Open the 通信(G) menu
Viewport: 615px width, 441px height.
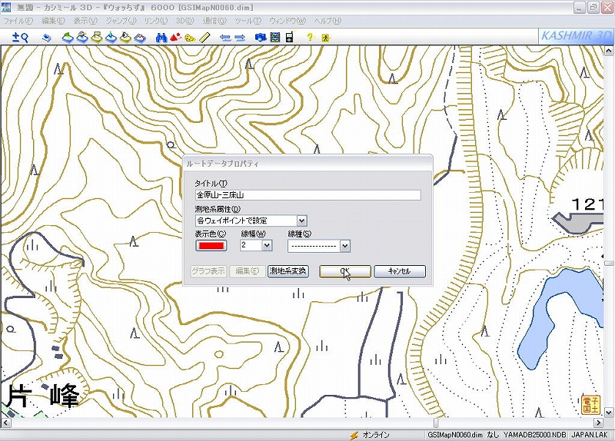coord(214,21)
